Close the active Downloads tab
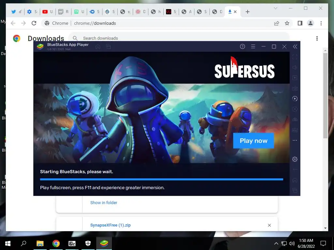The height and width of the screenshot is (250, 334). [235, 12]
